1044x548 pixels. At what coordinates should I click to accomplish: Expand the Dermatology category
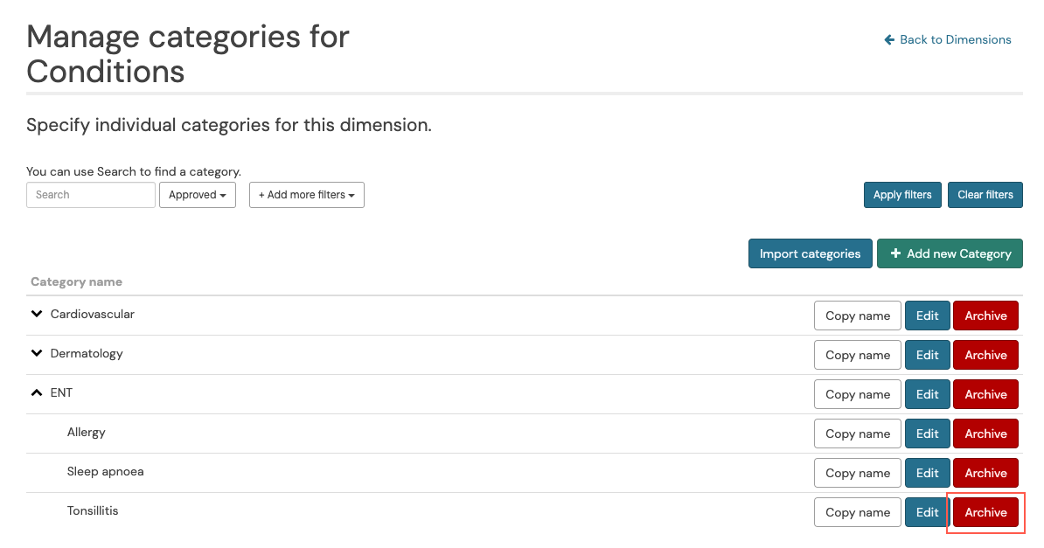click(36, 353)
